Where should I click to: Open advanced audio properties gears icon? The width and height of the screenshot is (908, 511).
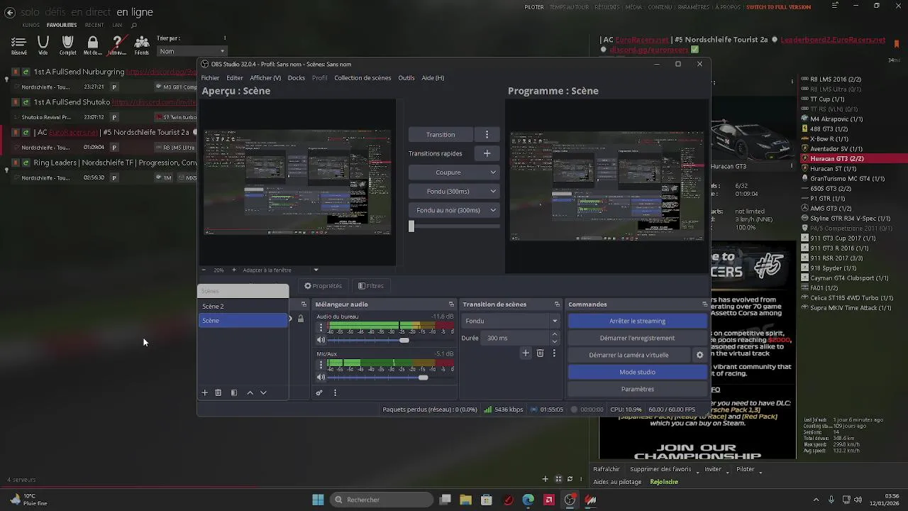point(319,392)
